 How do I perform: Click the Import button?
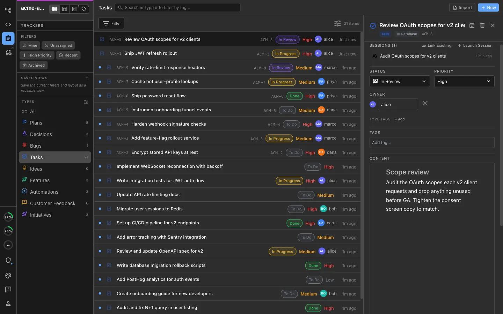pyautogui.click(x=462, y=7)
